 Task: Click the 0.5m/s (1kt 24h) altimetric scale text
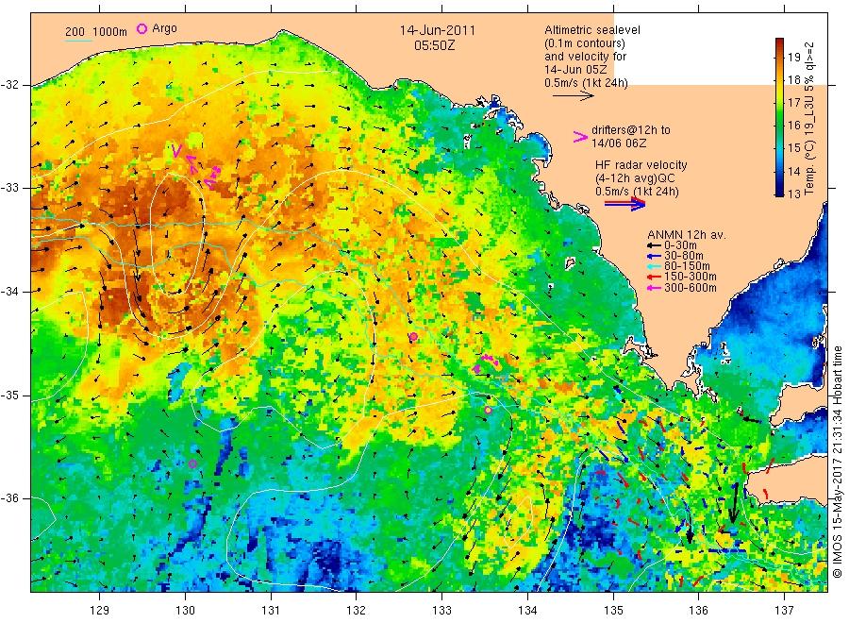tap(587, 83)
